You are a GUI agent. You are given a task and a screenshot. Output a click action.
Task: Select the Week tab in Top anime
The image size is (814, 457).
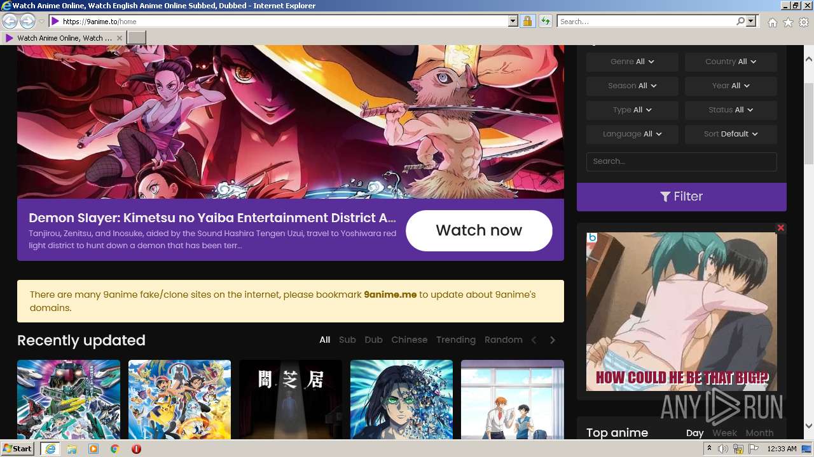[724, 433]
